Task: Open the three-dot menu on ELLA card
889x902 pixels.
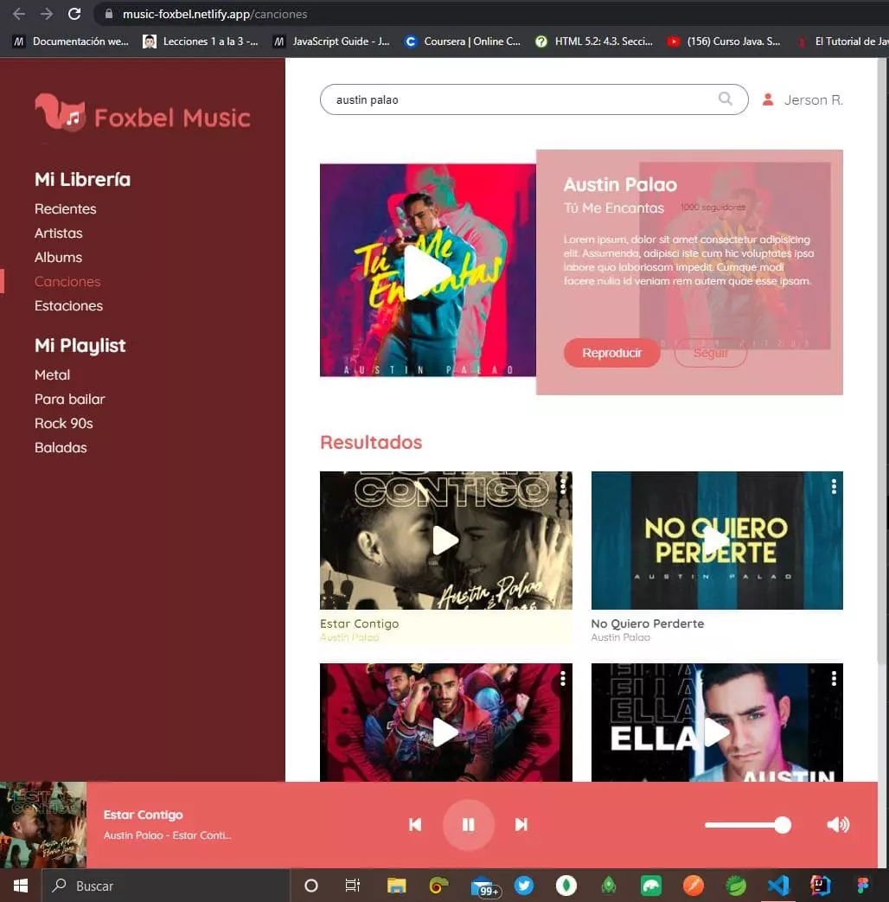Action: coord(834,679)
